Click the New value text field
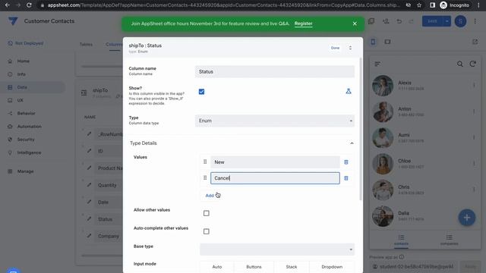This screenshot has width=486, height=273. click(275, 162)
